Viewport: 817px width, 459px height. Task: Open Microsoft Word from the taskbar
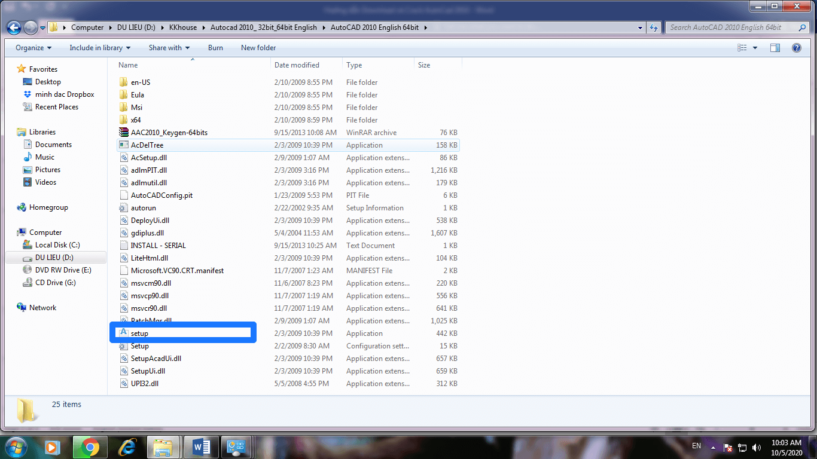pos(201,447)
